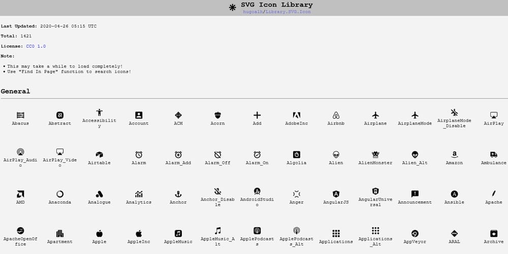508x254 pixels.
Task: Click the Total 1421 count text
Action: [x=16, y=36]
